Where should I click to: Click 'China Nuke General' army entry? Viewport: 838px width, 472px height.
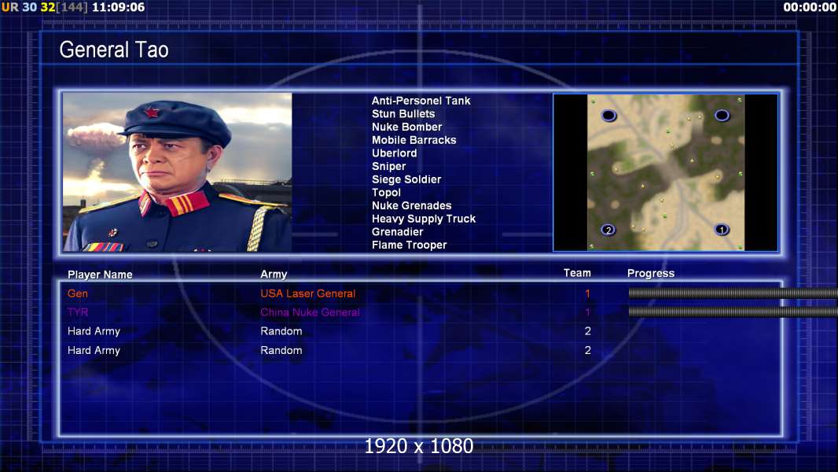[x=310, y=312]
